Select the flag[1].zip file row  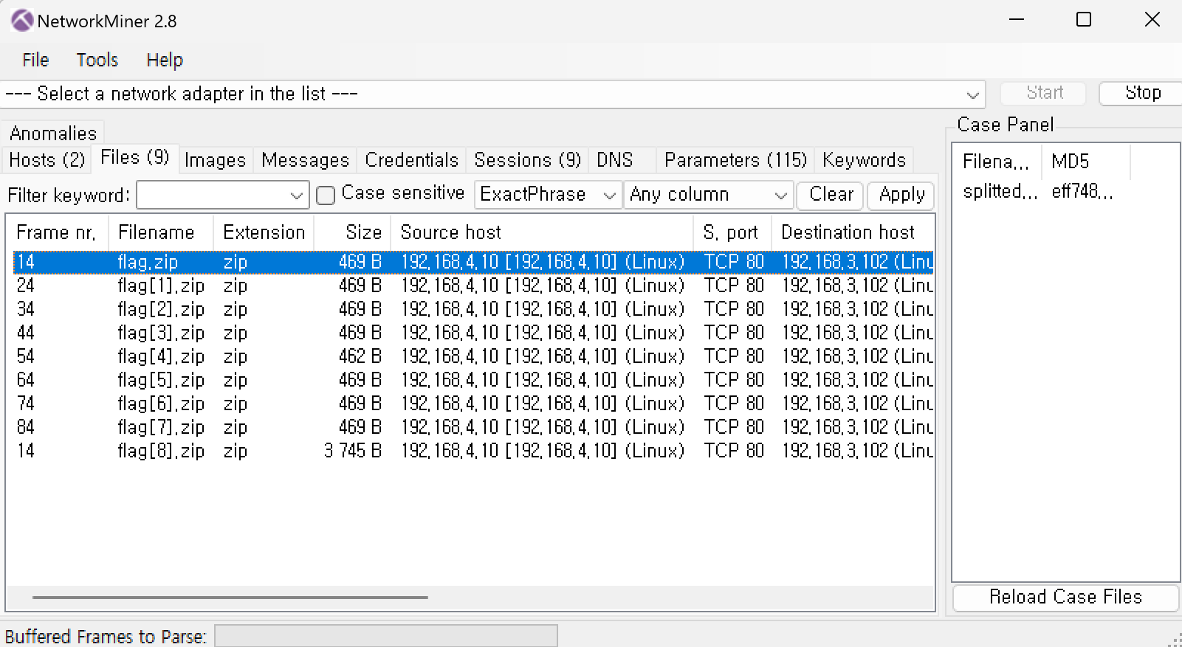[473, 286]
